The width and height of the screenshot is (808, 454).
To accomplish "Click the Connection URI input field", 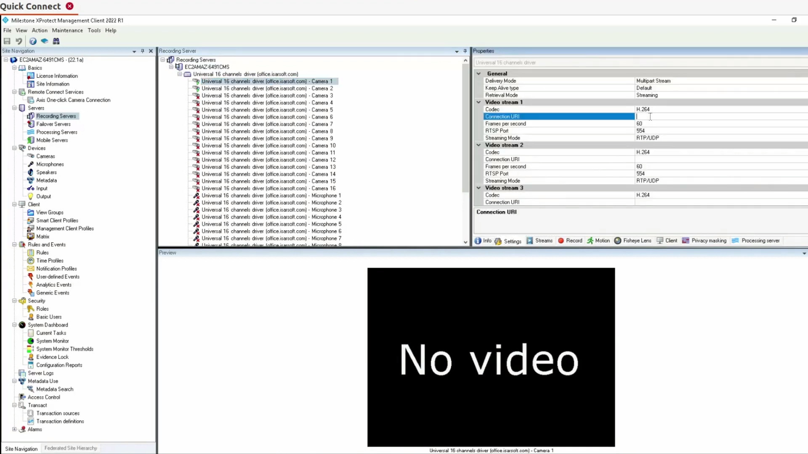I will 694,116.
